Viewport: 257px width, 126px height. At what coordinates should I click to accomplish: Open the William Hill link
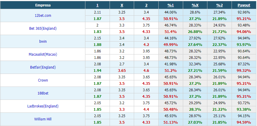pyautogui.click(x=43, y=119)
